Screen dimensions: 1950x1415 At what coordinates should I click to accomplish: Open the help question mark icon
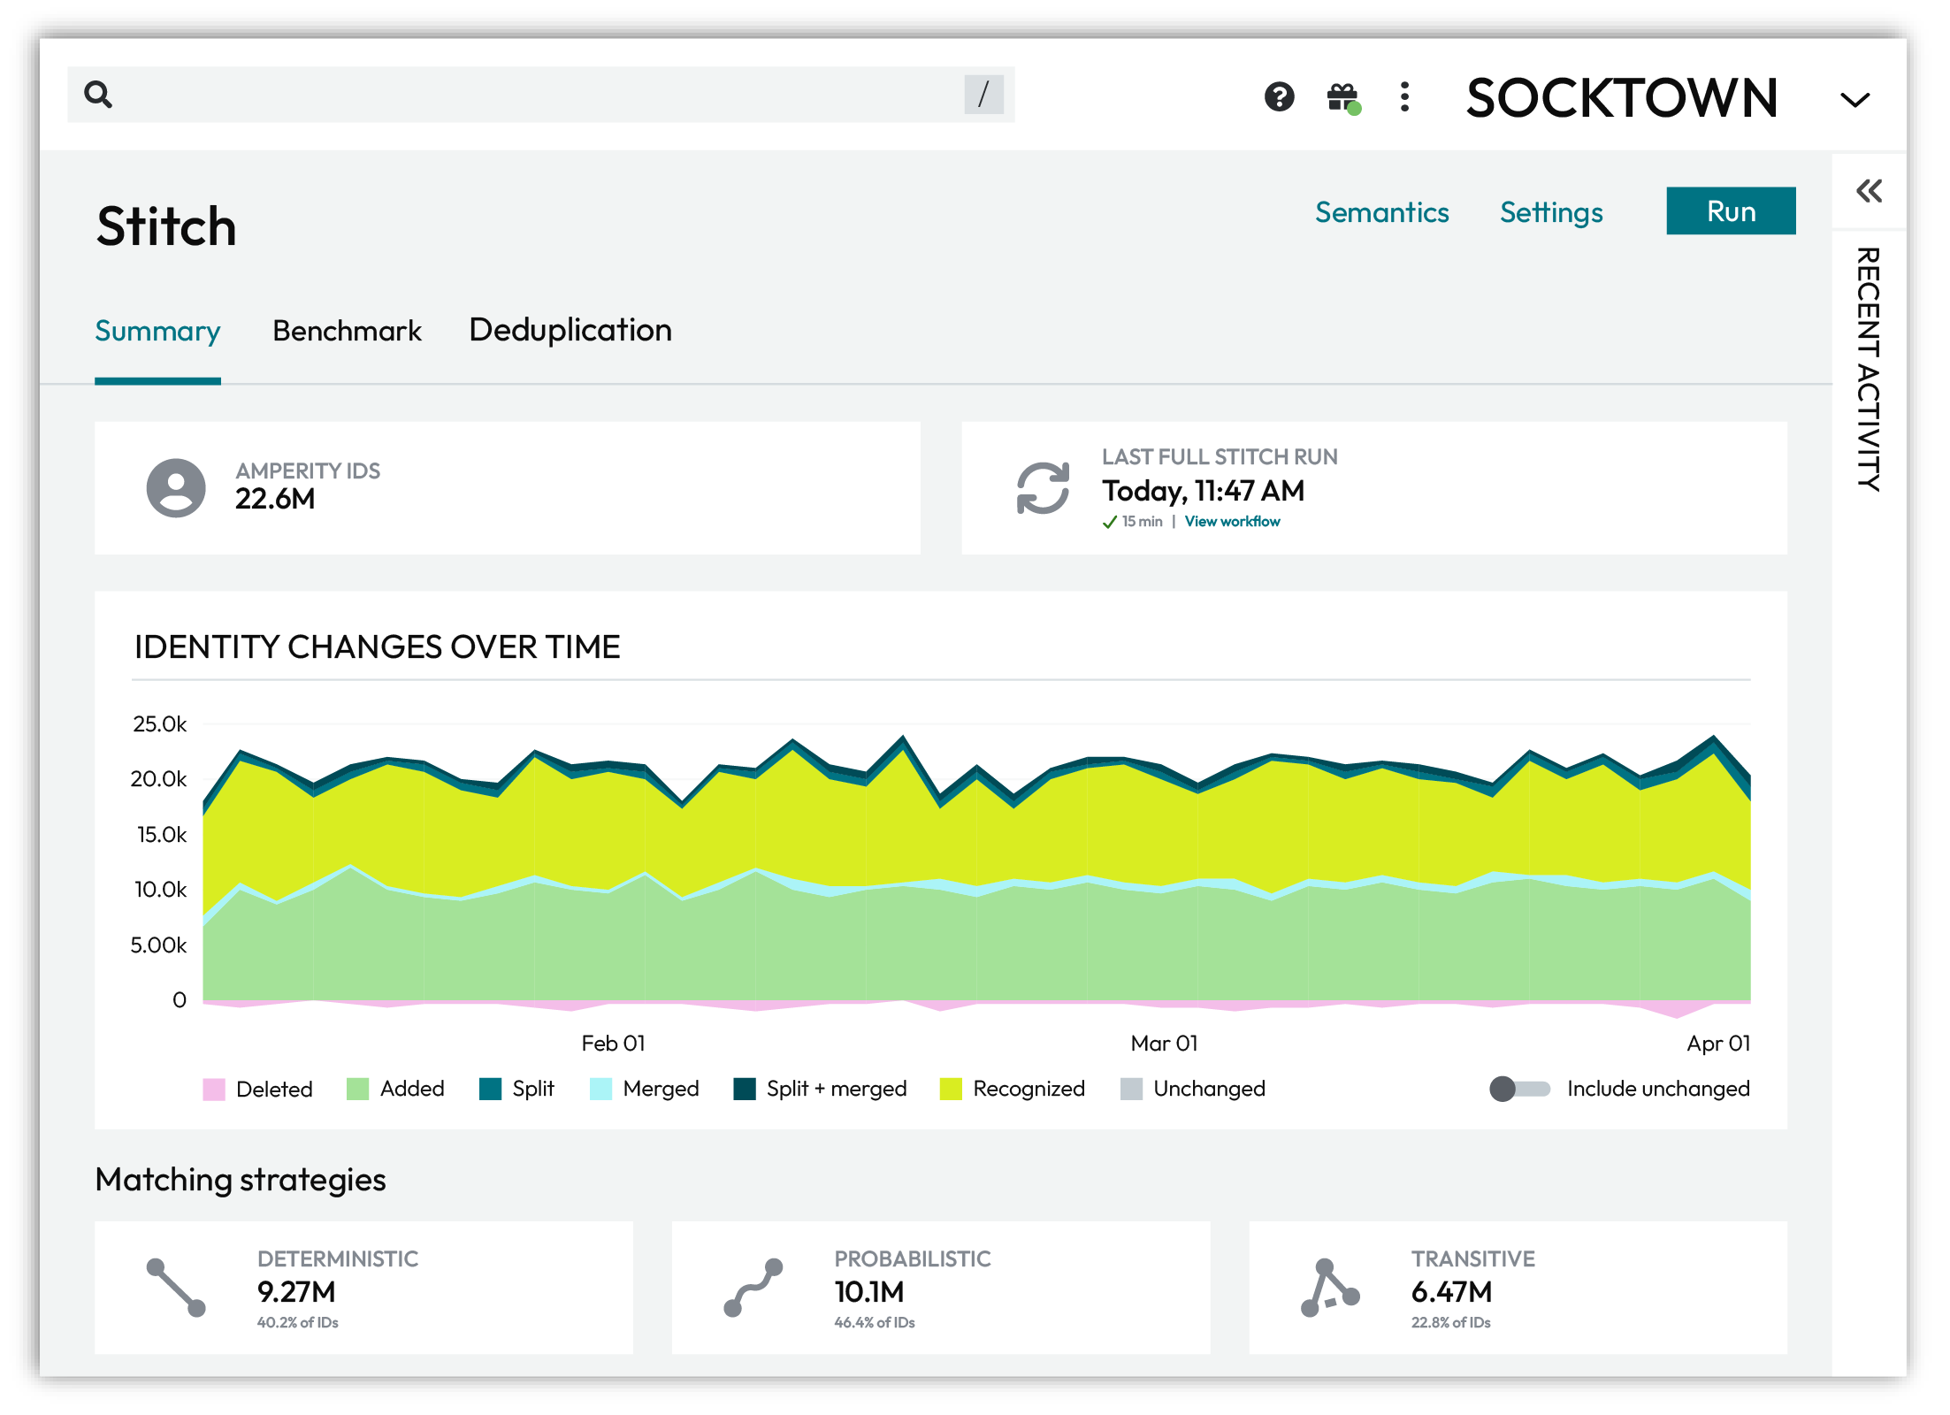pyautogui.click(x=1279, y=96)
